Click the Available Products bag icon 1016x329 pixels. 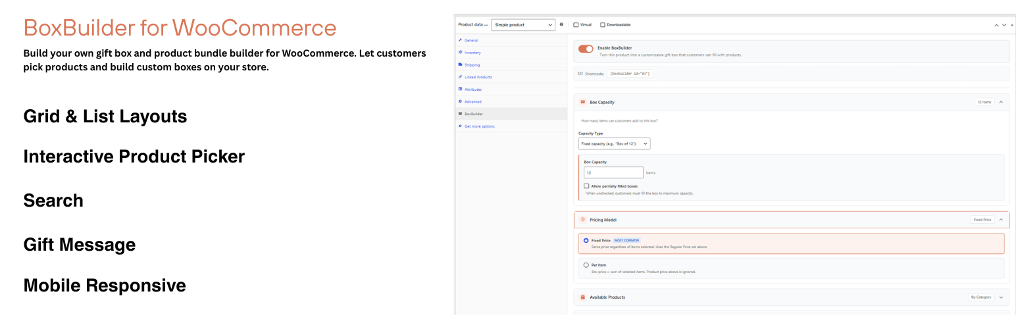click(x=583, y=297)
